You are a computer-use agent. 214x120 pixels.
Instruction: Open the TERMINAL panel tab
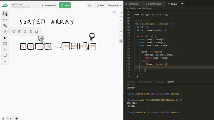point(131,82)
